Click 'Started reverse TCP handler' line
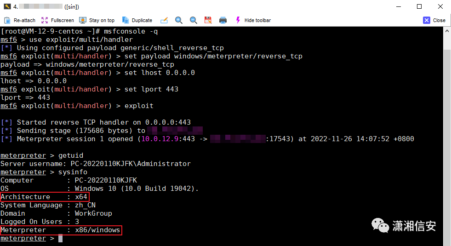This screenshot has width=451, height=246. pos(96,123)
